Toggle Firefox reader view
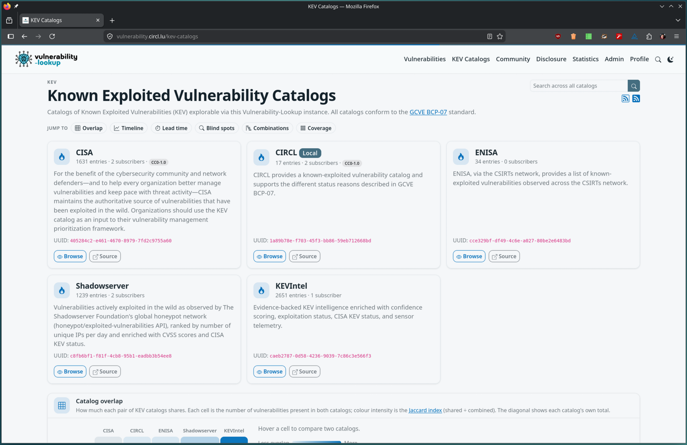687x445 pixels. 489,36
